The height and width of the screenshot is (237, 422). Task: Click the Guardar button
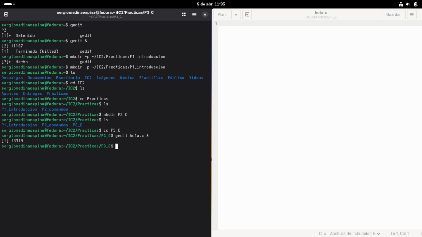(393, 14)
